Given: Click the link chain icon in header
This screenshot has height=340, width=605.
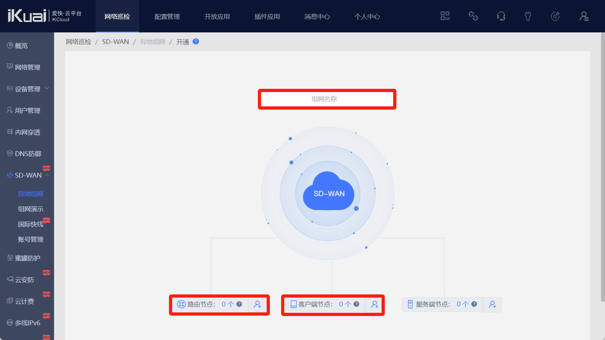Looking at the screenshot, I should [x=473, y=16].
